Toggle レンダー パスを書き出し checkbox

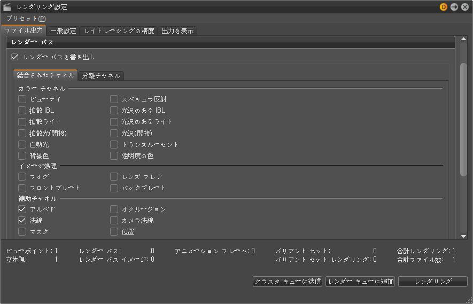pos(15,57)
